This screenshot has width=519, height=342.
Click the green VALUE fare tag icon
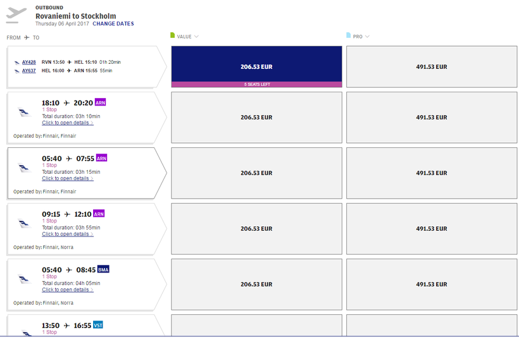172,35
